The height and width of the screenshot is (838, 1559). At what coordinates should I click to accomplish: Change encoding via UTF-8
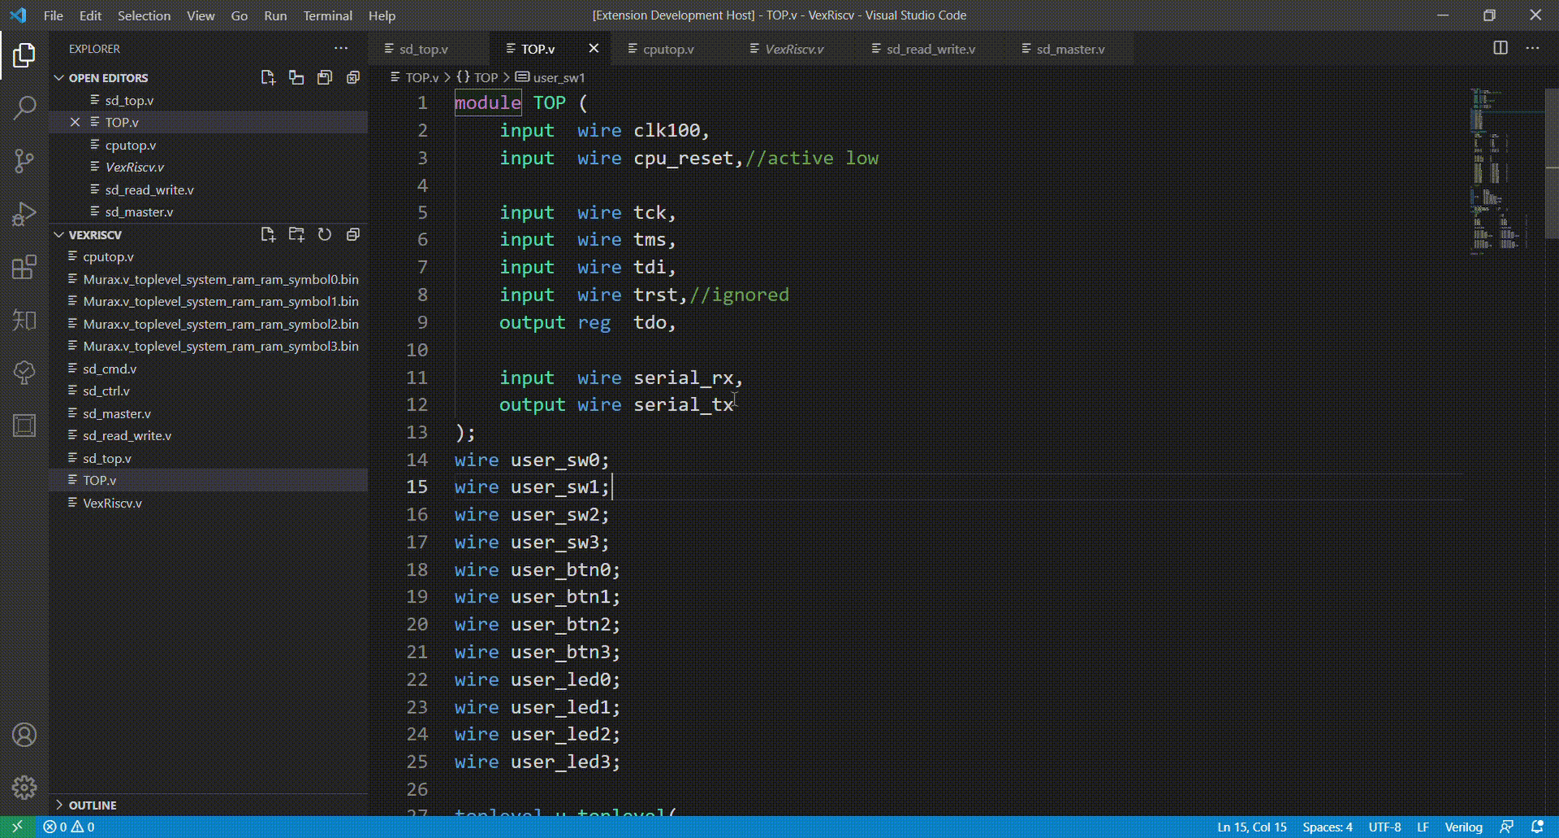(x=1384, y=827)
